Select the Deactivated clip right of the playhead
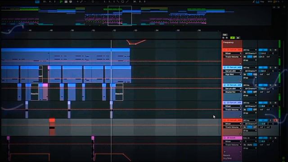Screen dimensions: 288x162 (x=119, y=92)
